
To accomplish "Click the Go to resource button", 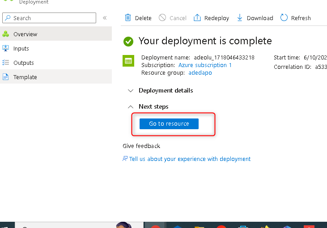I will point(169,124).
